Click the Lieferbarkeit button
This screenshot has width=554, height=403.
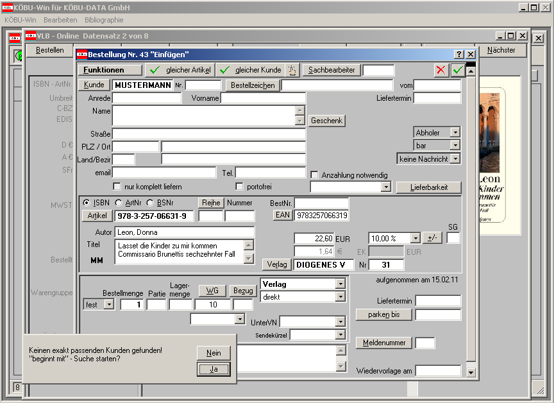[x=429, y=187]
